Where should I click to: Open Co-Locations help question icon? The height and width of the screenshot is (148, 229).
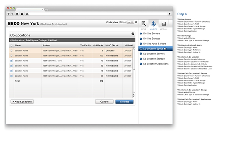point(133,34)
